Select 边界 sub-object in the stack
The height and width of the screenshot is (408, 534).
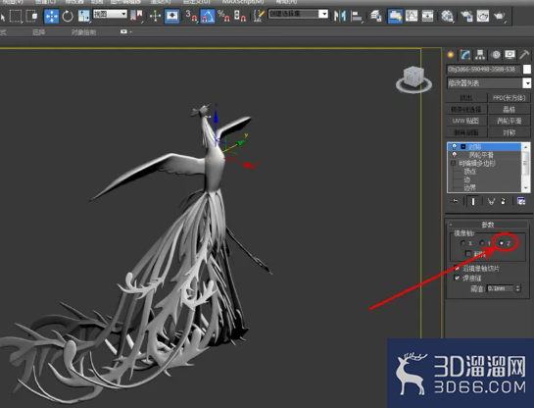pos(469,187)
